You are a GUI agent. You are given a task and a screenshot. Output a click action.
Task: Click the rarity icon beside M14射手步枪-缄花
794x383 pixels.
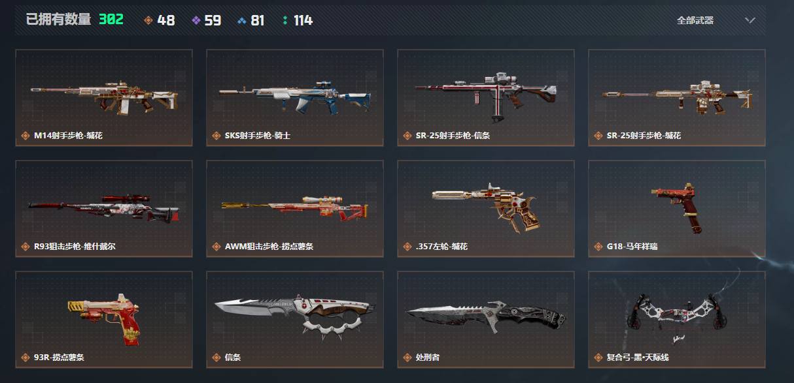(x=25, y=136)
